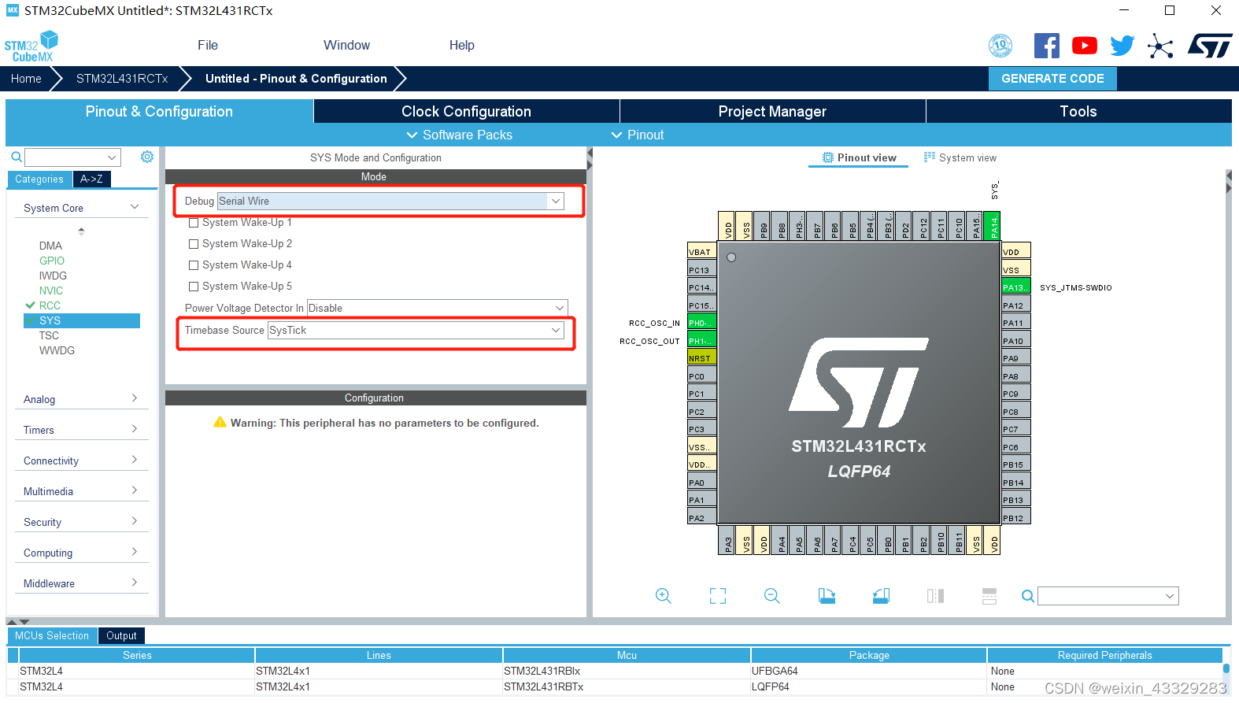This screenshot has height=703, width=1239.
Task: Rotate the chip clockwise
Action: pos(827,596)
